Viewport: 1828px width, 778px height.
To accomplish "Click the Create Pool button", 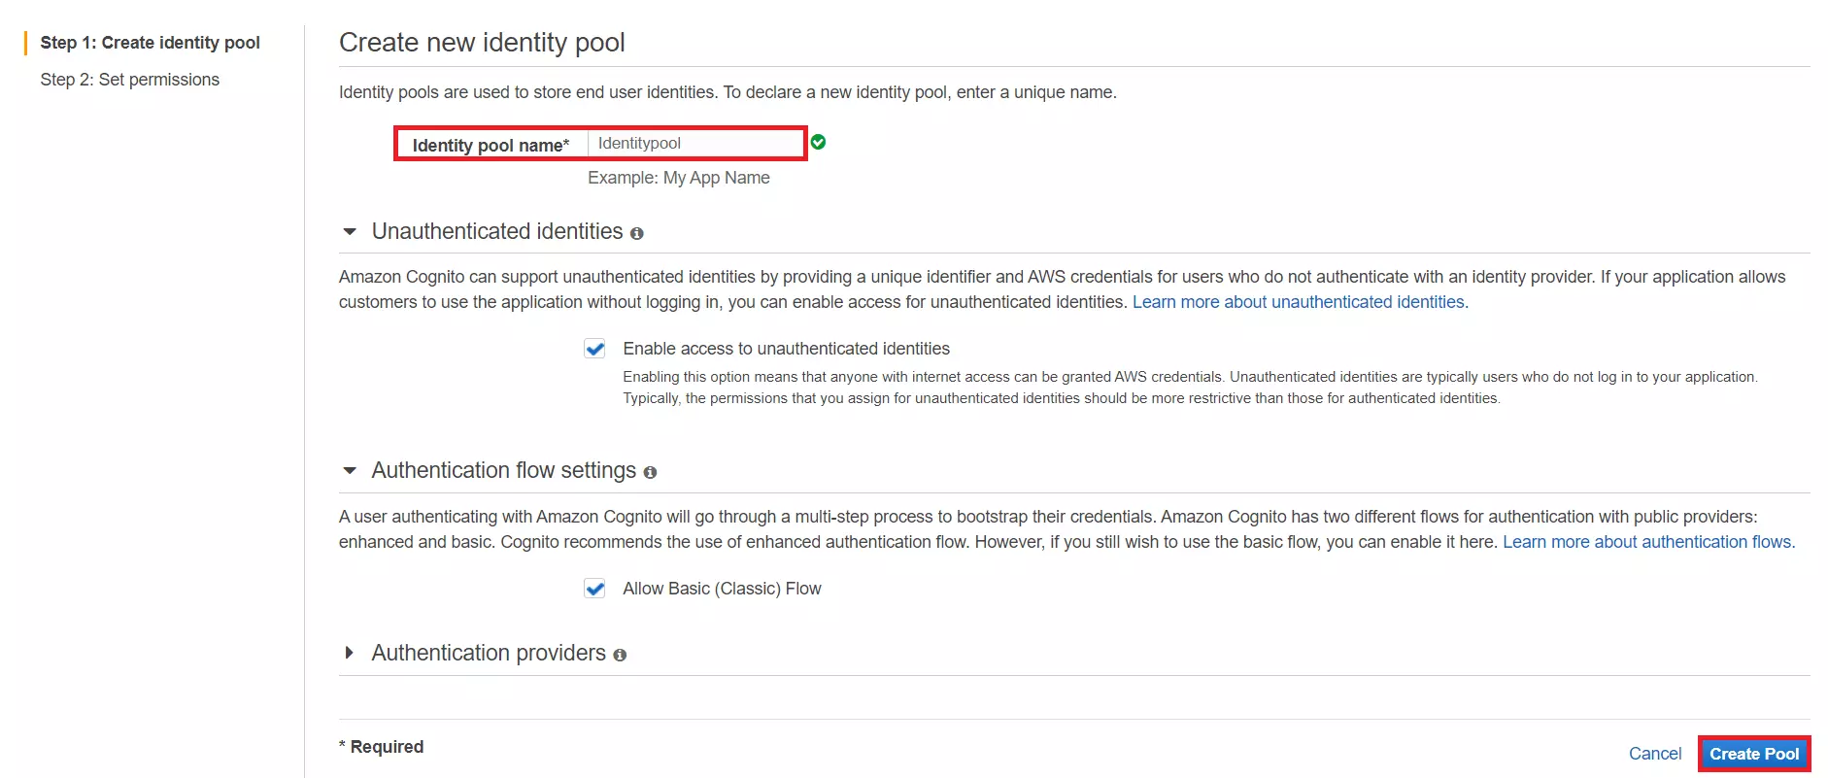I will [x=1754, y=754].
